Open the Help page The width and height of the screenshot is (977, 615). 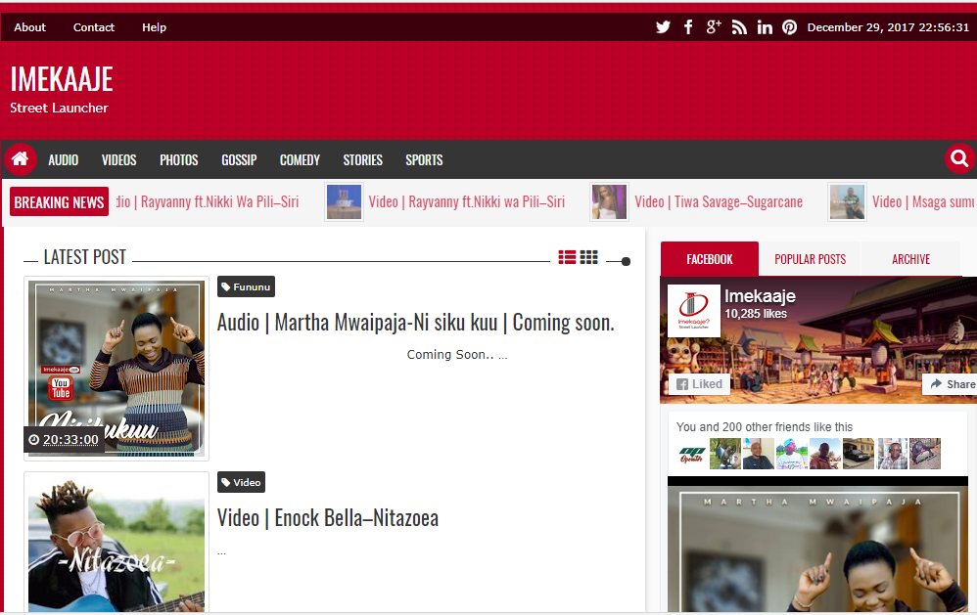(x=154, y=27)
